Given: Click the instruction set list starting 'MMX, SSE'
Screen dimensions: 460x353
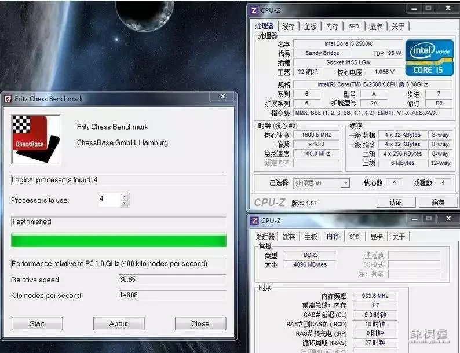Looking at the screenshot, I should [x=373, y=113].
